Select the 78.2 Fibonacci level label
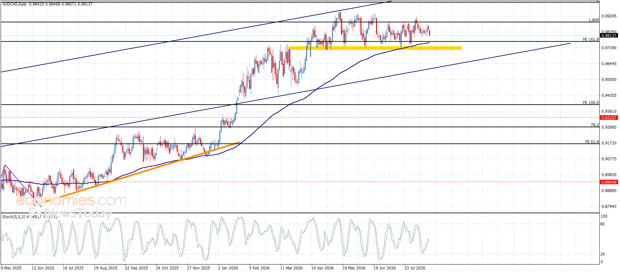The height and width of the screenshot is (272, 620). (x=595, y=125)
